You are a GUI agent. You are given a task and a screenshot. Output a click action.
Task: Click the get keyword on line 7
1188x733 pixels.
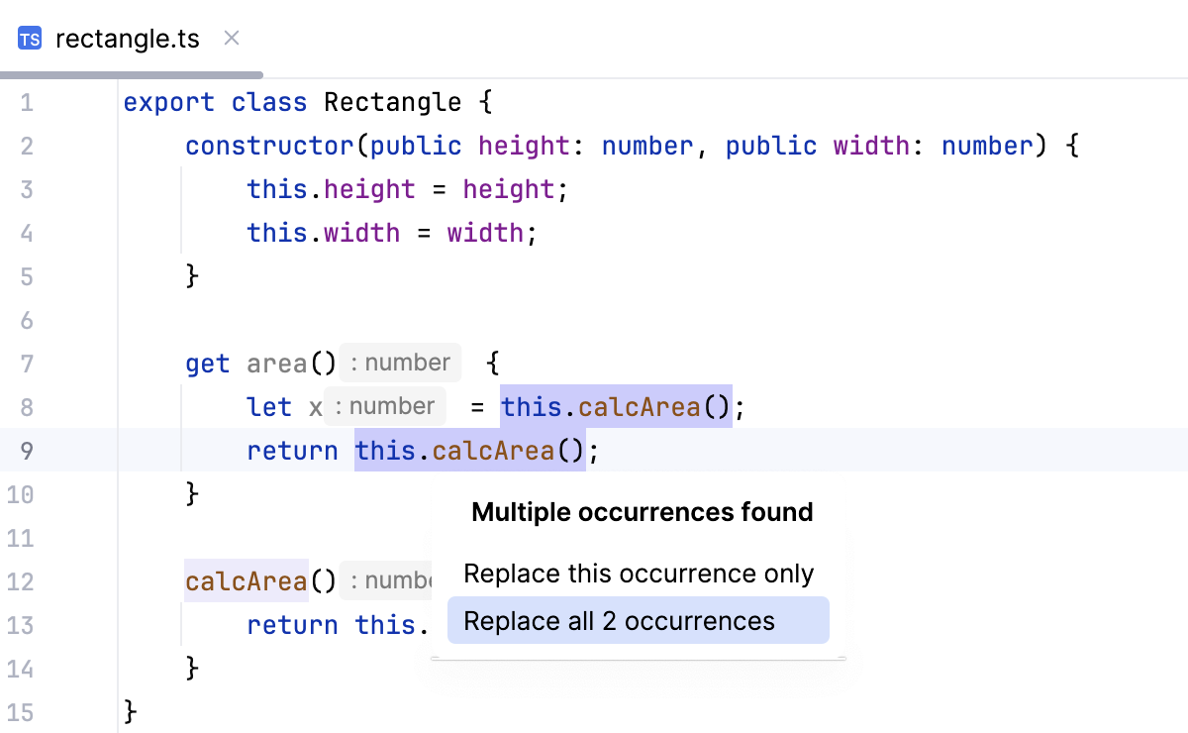tap(207, 364)
